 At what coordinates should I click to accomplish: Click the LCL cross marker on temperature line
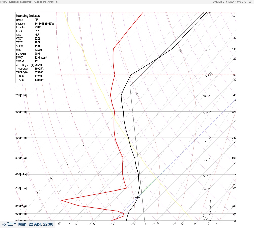coord(137,197)
